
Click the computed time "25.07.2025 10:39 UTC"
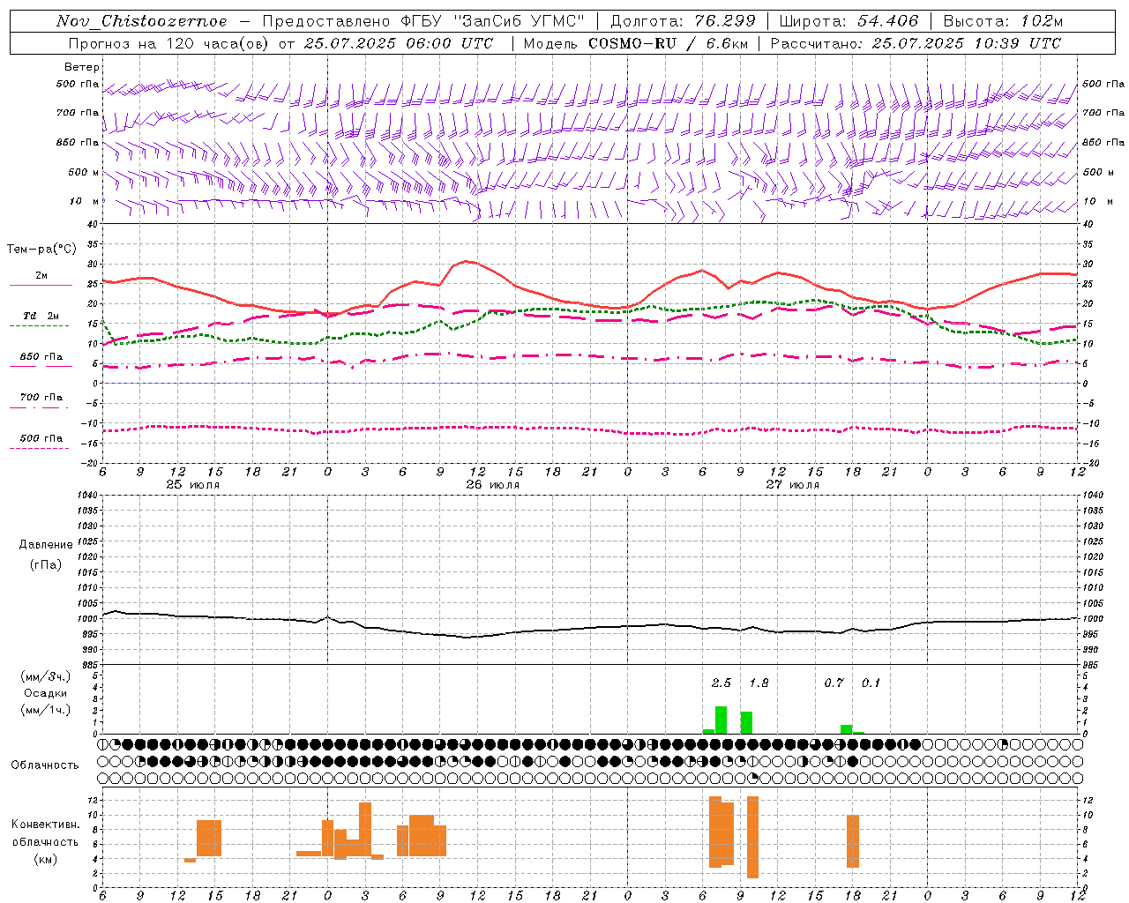[966, 43]
